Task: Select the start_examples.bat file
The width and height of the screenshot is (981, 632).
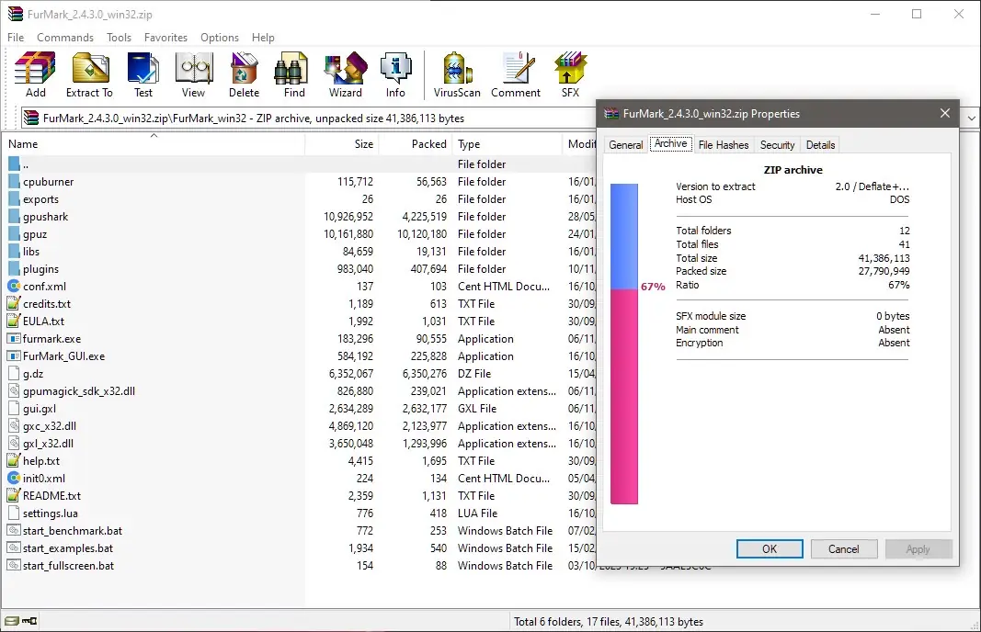Action: 299,548
